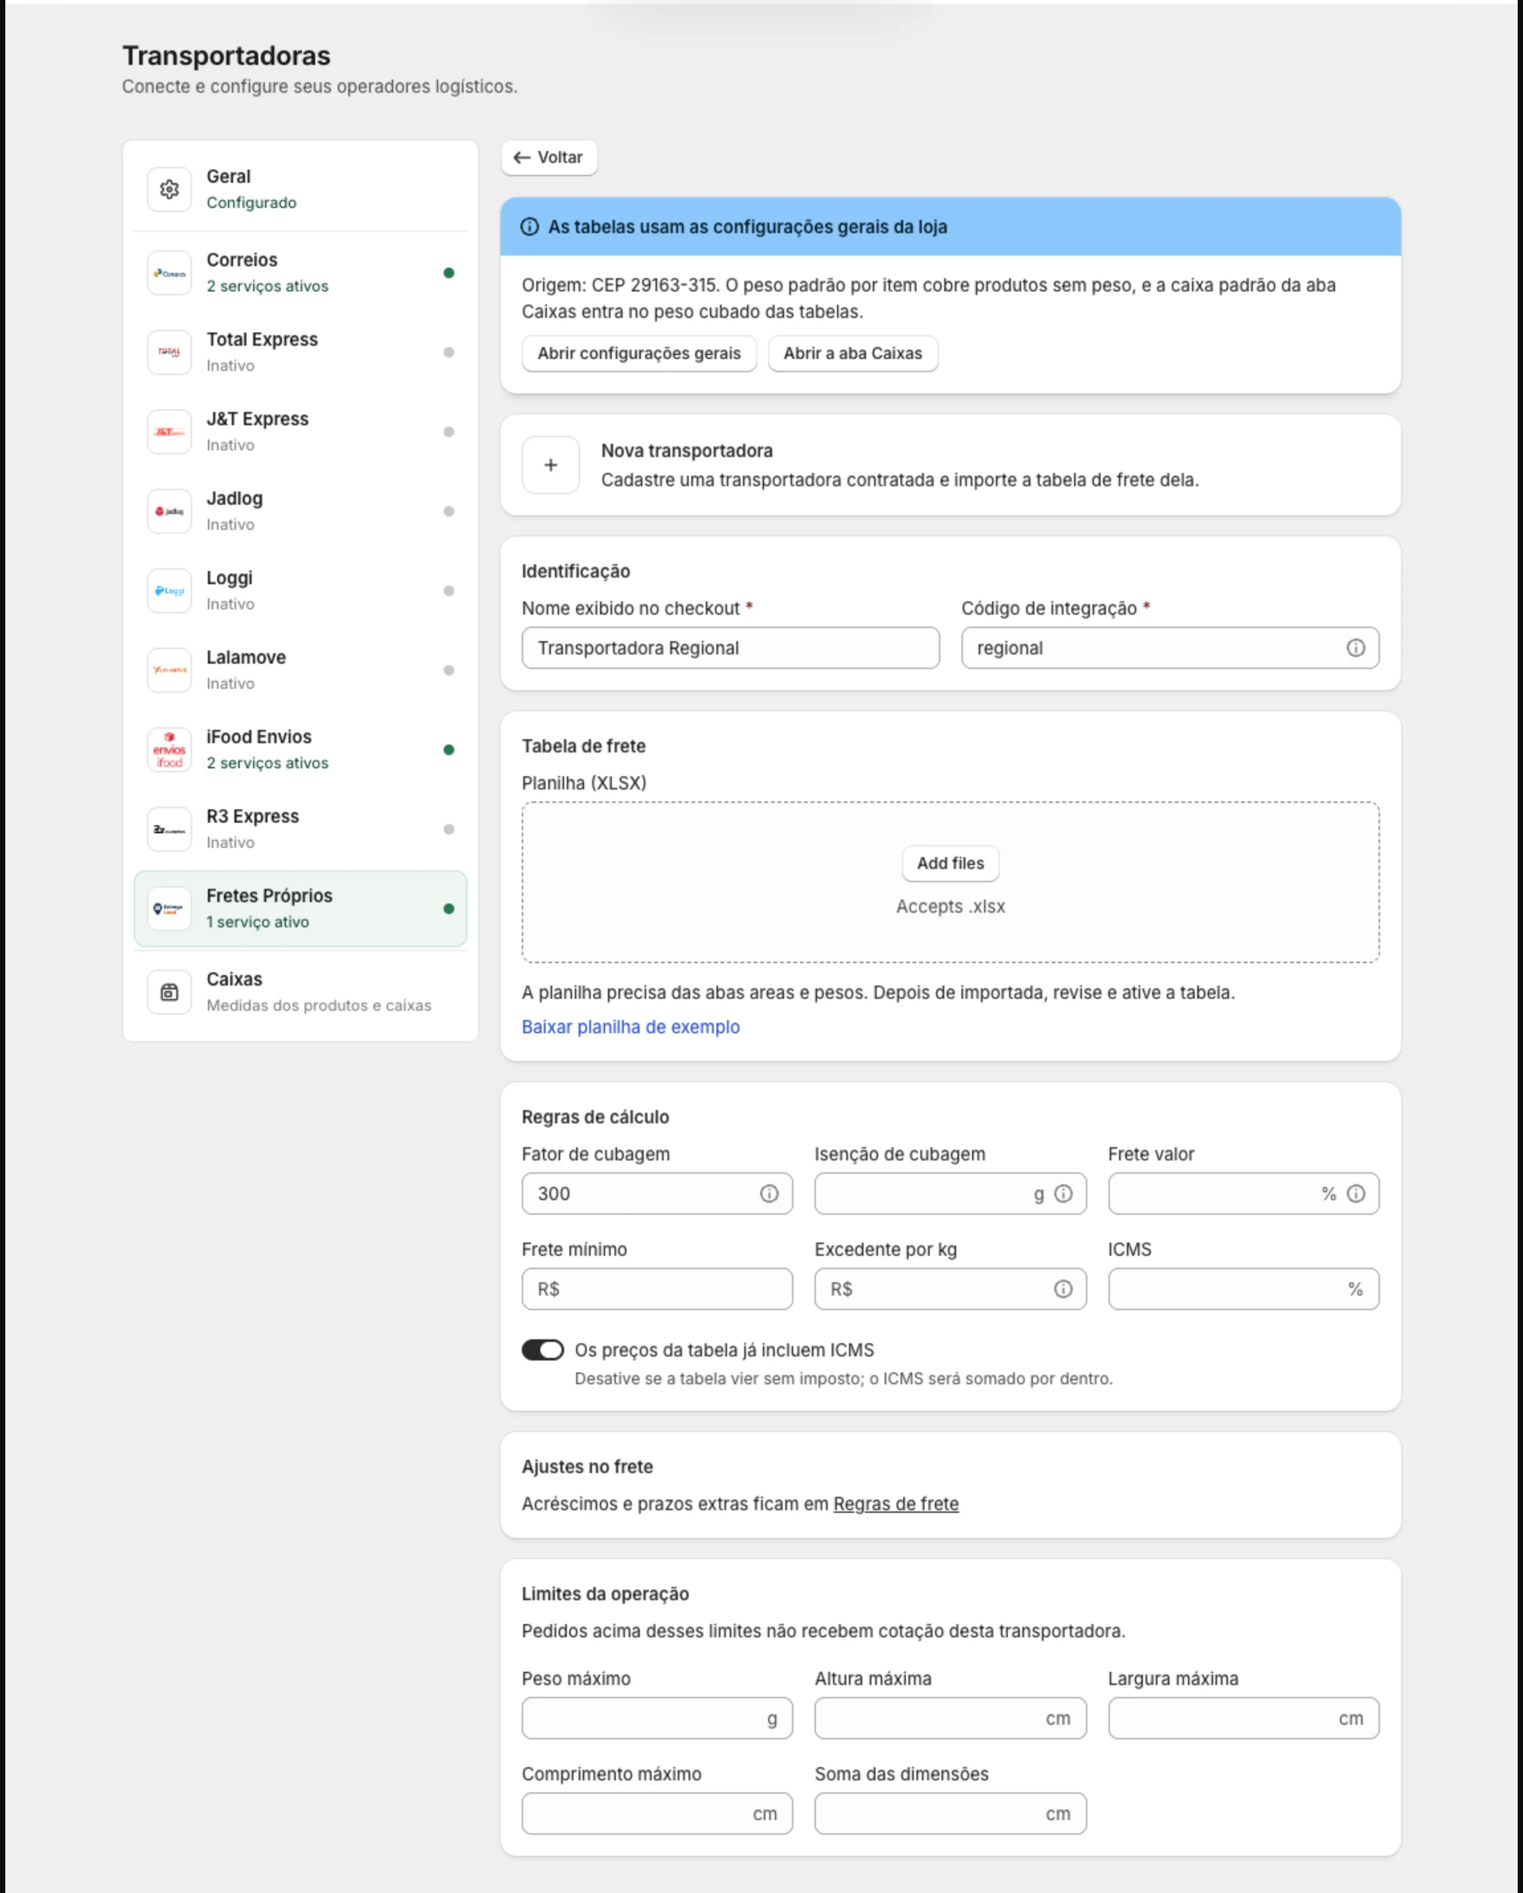This screenshot has height=1893, width=1523.
Task: Focus the Peso máximo field
Action: [x=657, y=1718]
